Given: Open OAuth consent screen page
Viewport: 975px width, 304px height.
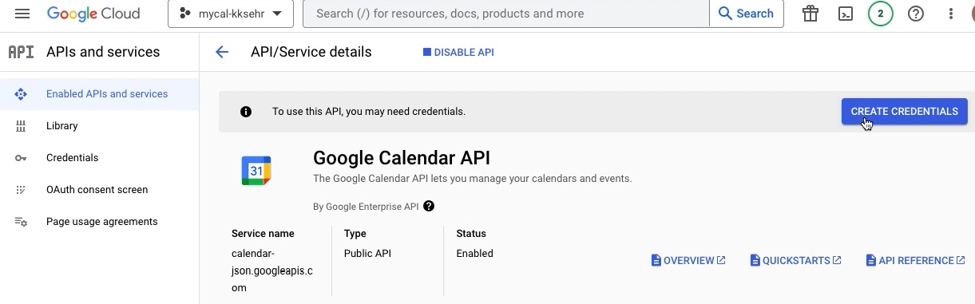Looking at the screenshot, I should [100, 190].
